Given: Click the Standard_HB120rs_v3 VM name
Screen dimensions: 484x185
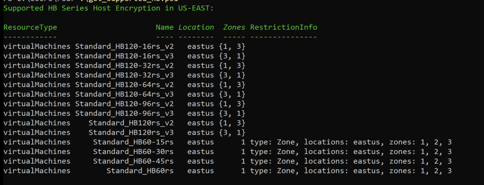Looking at the screenshot, I should click(131, 132).
